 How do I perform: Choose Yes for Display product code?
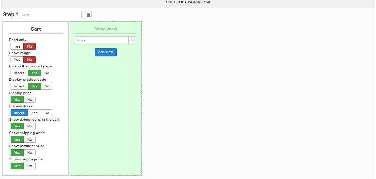click(34, 86)
